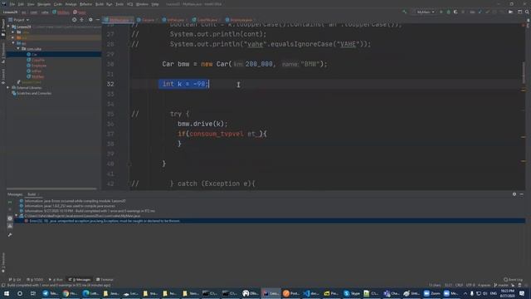The width and height of the screenshot is (531, 299).
Task: Expand the External Libraries node
Action: pos(8,87)
